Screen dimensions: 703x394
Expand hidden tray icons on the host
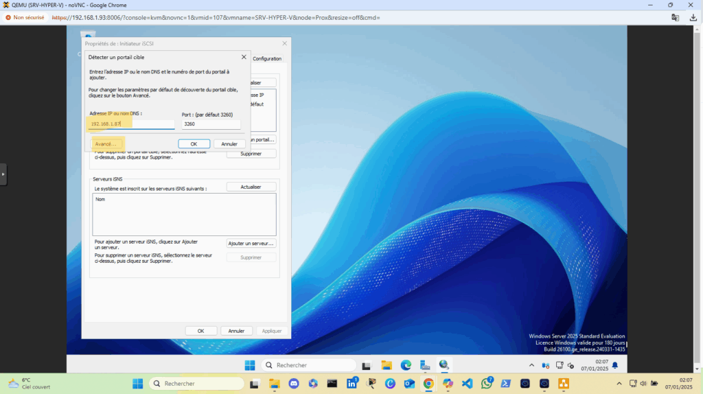coord(619,384)
